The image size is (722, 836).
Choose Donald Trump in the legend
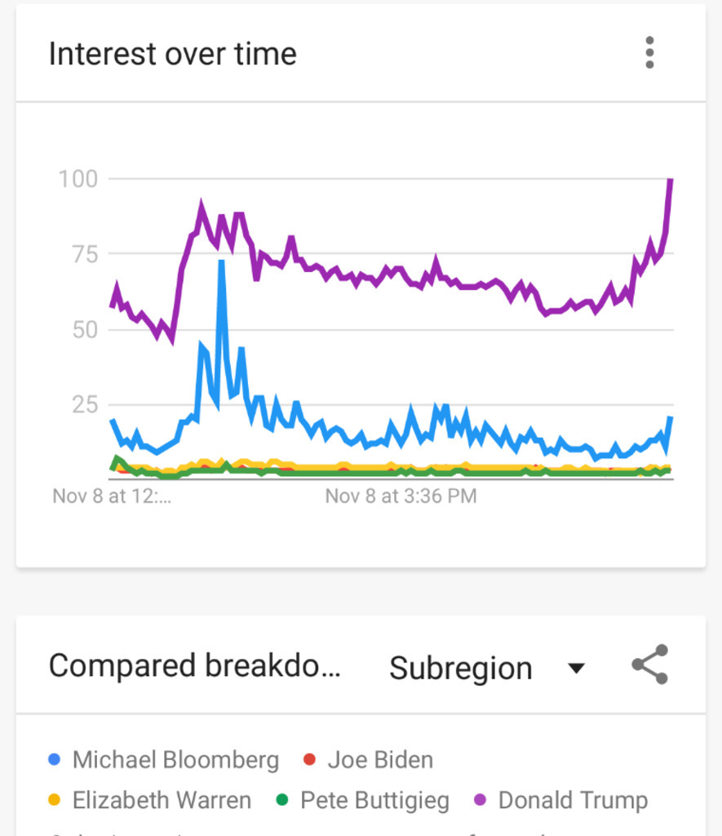pos(573,801)
